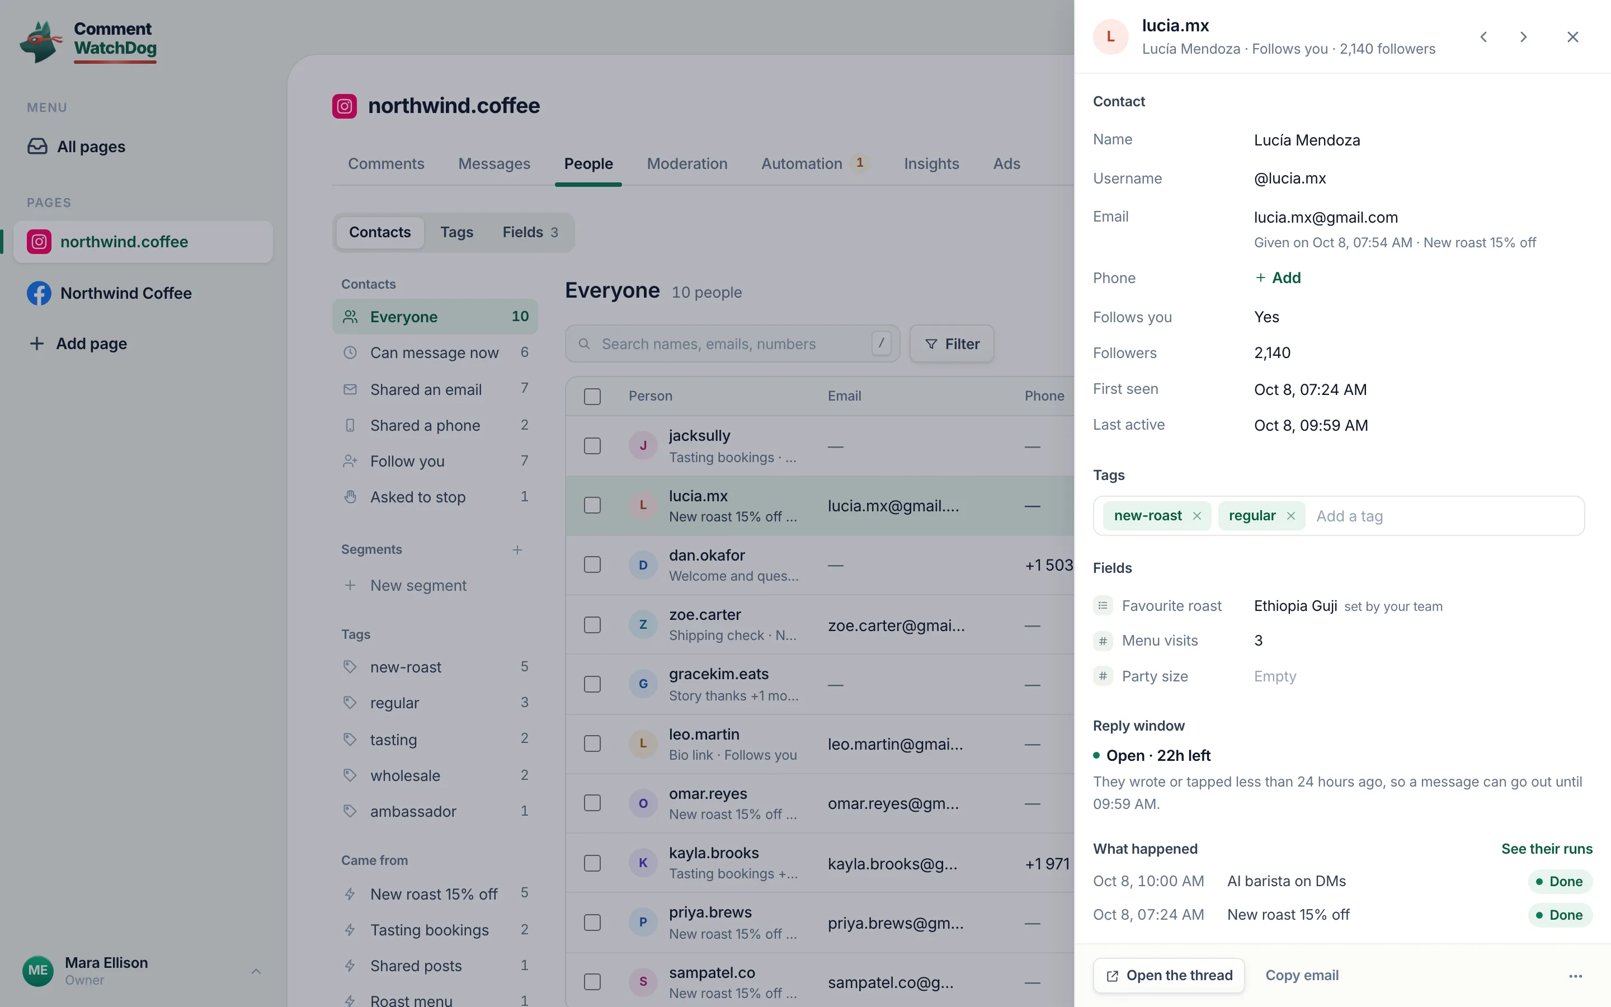Switch to the Comments tab
1611x1007 pixels.
[x=386, y=164]
